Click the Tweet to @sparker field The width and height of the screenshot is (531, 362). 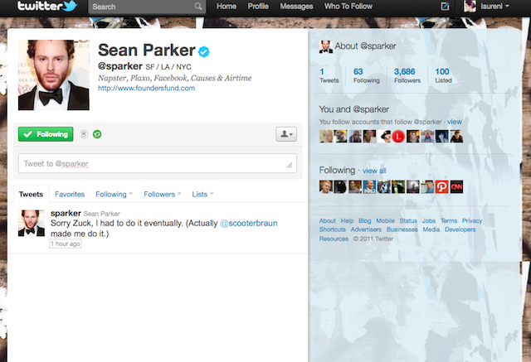[158, 163]
